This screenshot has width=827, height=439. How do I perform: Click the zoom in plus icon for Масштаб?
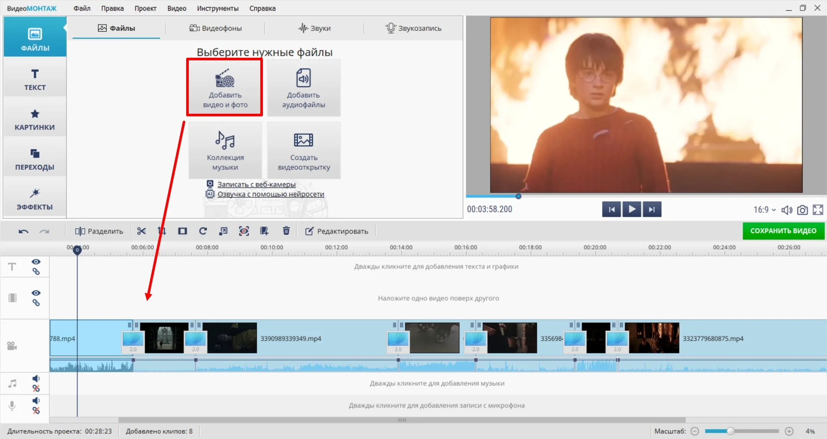pyautogui.click(x=789, y=431)
